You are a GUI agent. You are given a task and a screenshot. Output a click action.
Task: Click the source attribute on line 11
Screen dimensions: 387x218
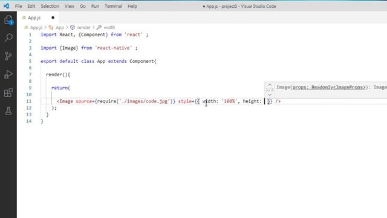(x=83, y=101)
